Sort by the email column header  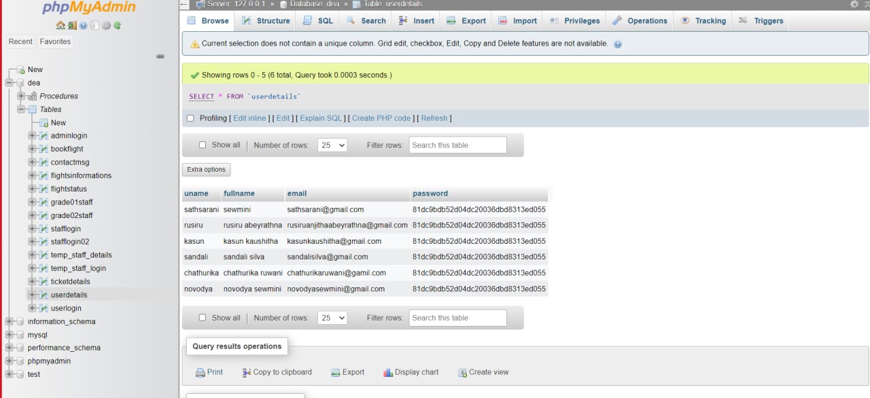(x=296, y=194)
